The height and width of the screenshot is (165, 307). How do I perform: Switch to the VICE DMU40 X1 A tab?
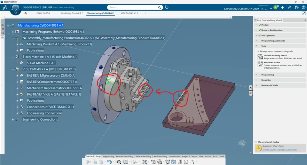pos(130,13)
